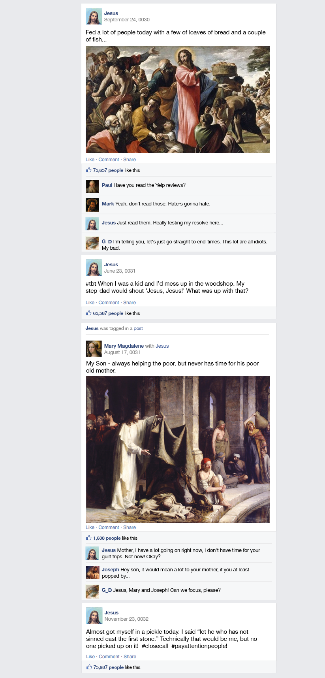
Task: Open Paul's commenter avatar
Action: pyautogui.click(x=92, y=186)
